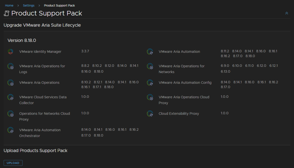Go to Home in the breadcrumb
This screenshot has height=168, width=294.
pos(9,5)
